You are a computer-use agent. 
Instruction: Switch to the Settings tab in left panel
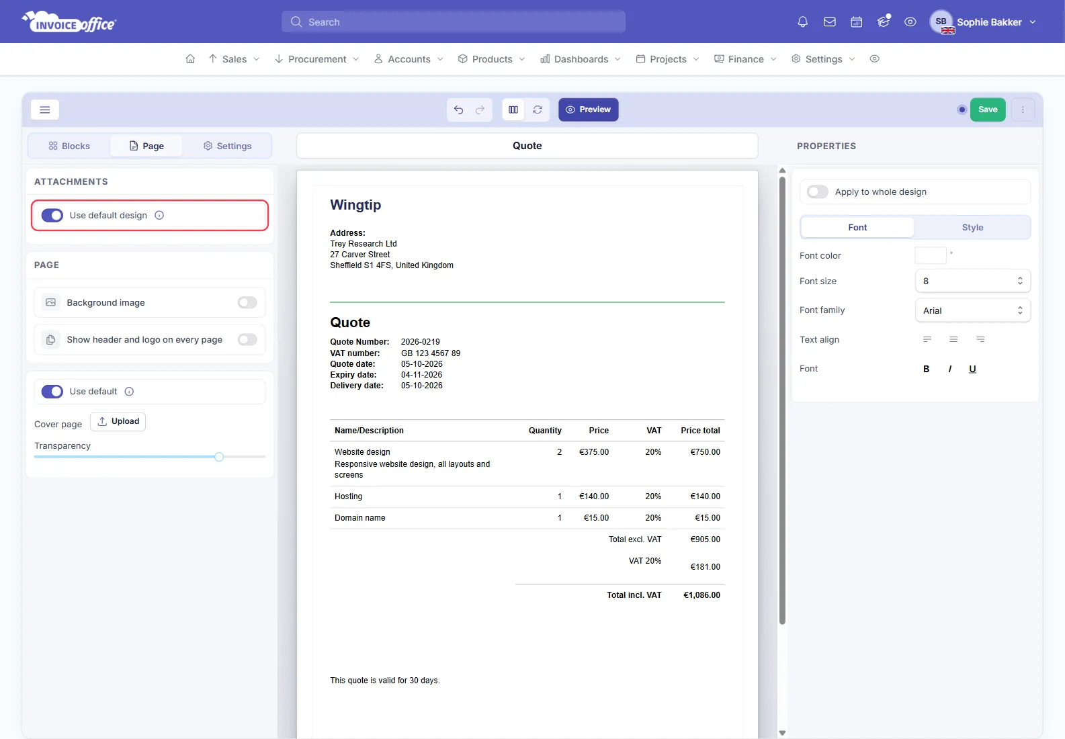227,146
